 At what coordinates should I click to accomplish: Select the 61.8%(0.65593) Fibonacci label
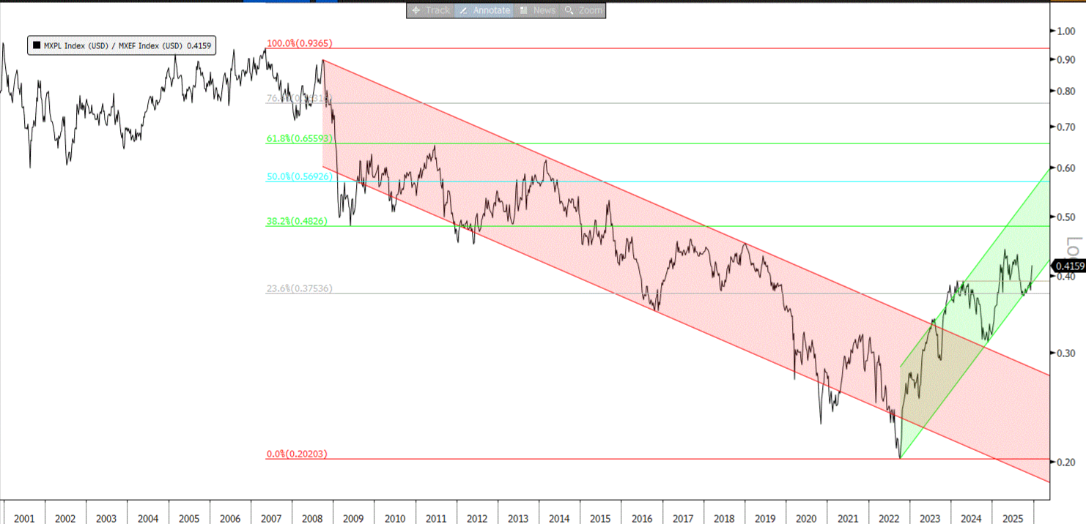pos(300,138)
